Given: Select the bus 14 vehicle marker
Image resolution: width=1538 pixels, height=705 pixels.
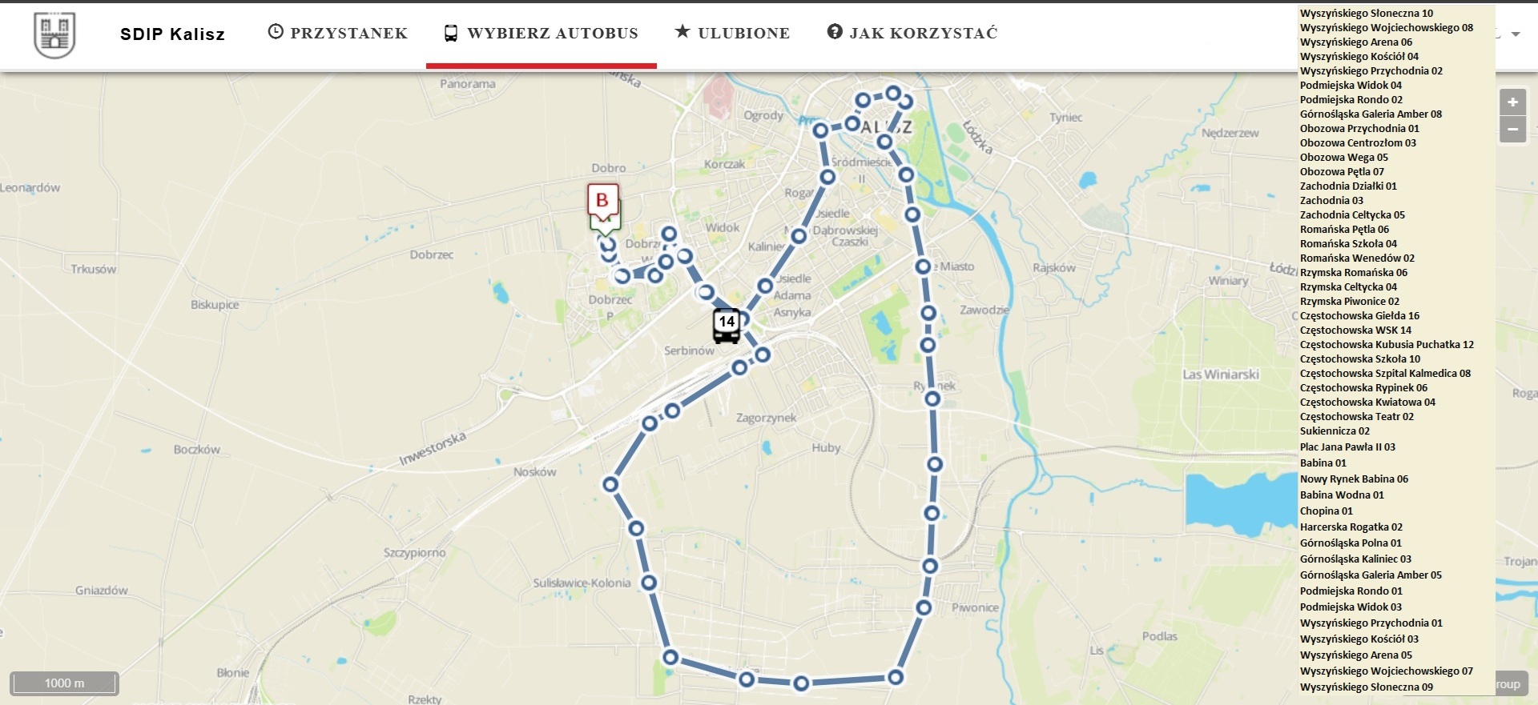Looking at the screenshot, I should (727, 326).
